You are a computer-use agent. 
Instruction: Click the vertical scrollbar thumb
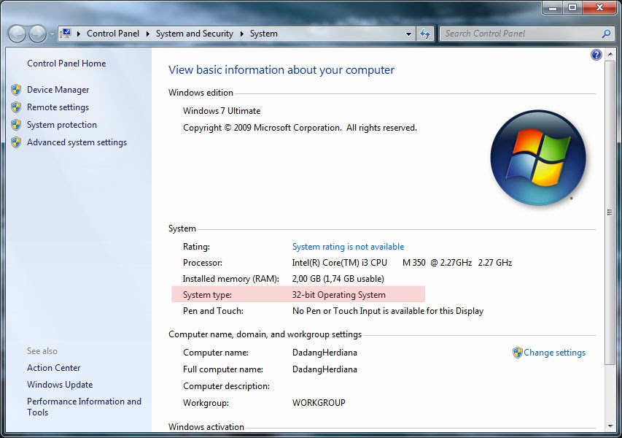click(x=610, y=212)
